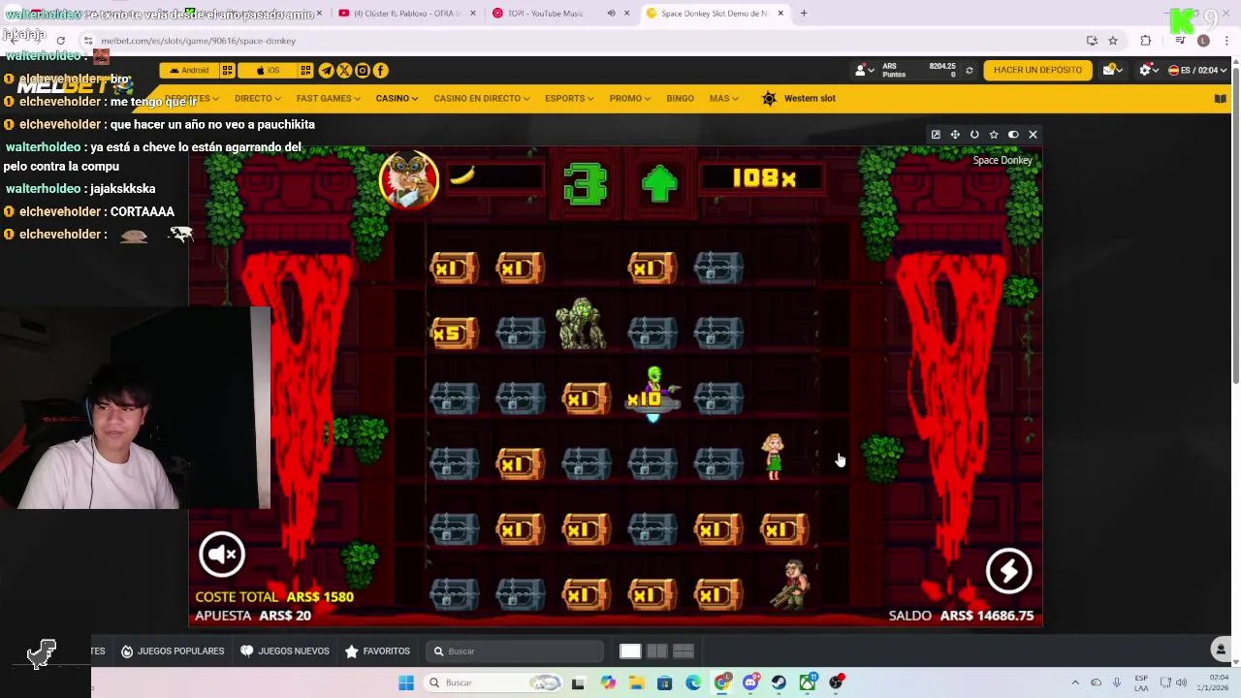Expand the CASINO menu
Viewport: 1241px width, 698px height.
pos(397,98)
